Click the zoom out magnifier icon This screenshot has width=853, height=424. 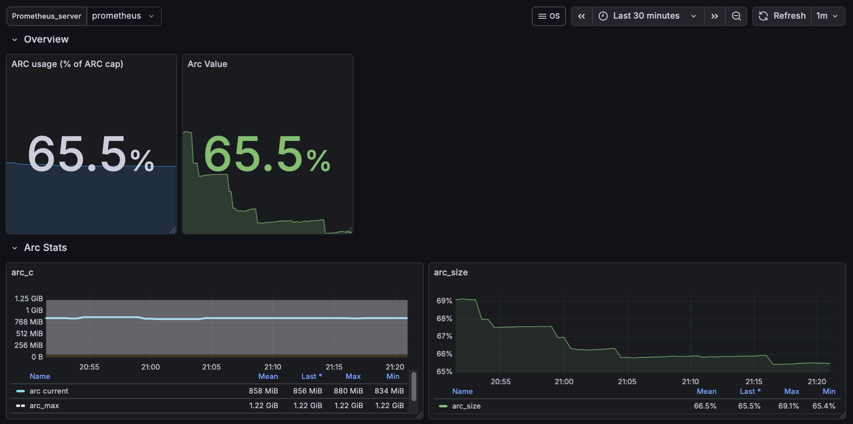(736, 16)
